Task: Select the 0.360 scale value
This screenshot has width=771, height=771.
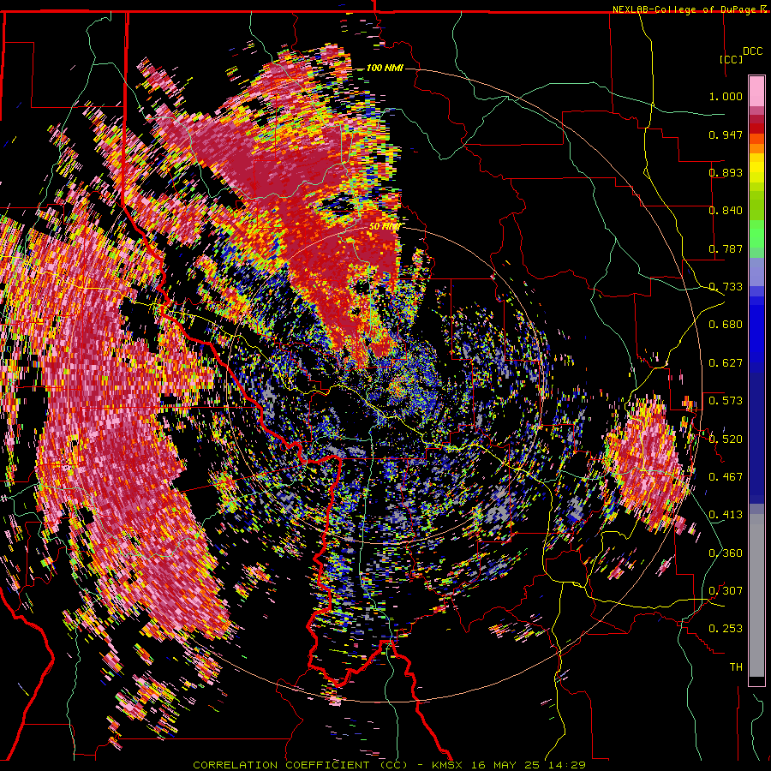Action: [x=726, y=553]
